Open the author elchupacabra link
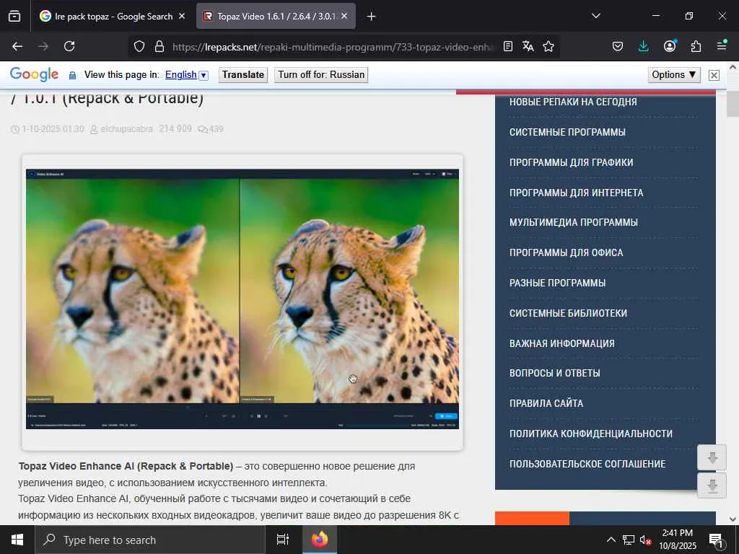The height and width of the screenshot is (554, 739). 126,129
